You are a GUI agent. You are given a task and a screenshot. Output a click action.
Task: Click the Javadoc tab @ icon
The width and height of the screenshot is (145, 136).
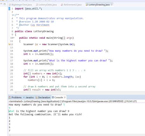[24, 98]
